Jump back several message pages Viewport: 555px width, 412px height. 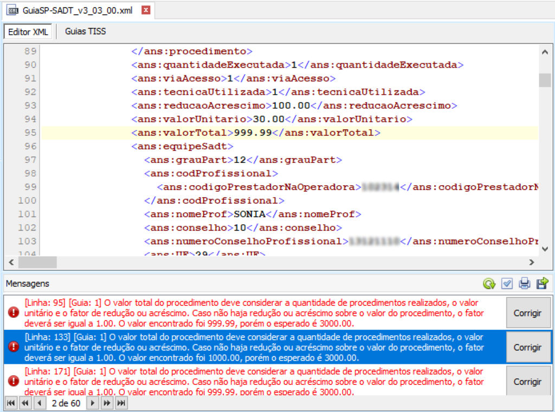pyautogui.click(x=25, y=403)
